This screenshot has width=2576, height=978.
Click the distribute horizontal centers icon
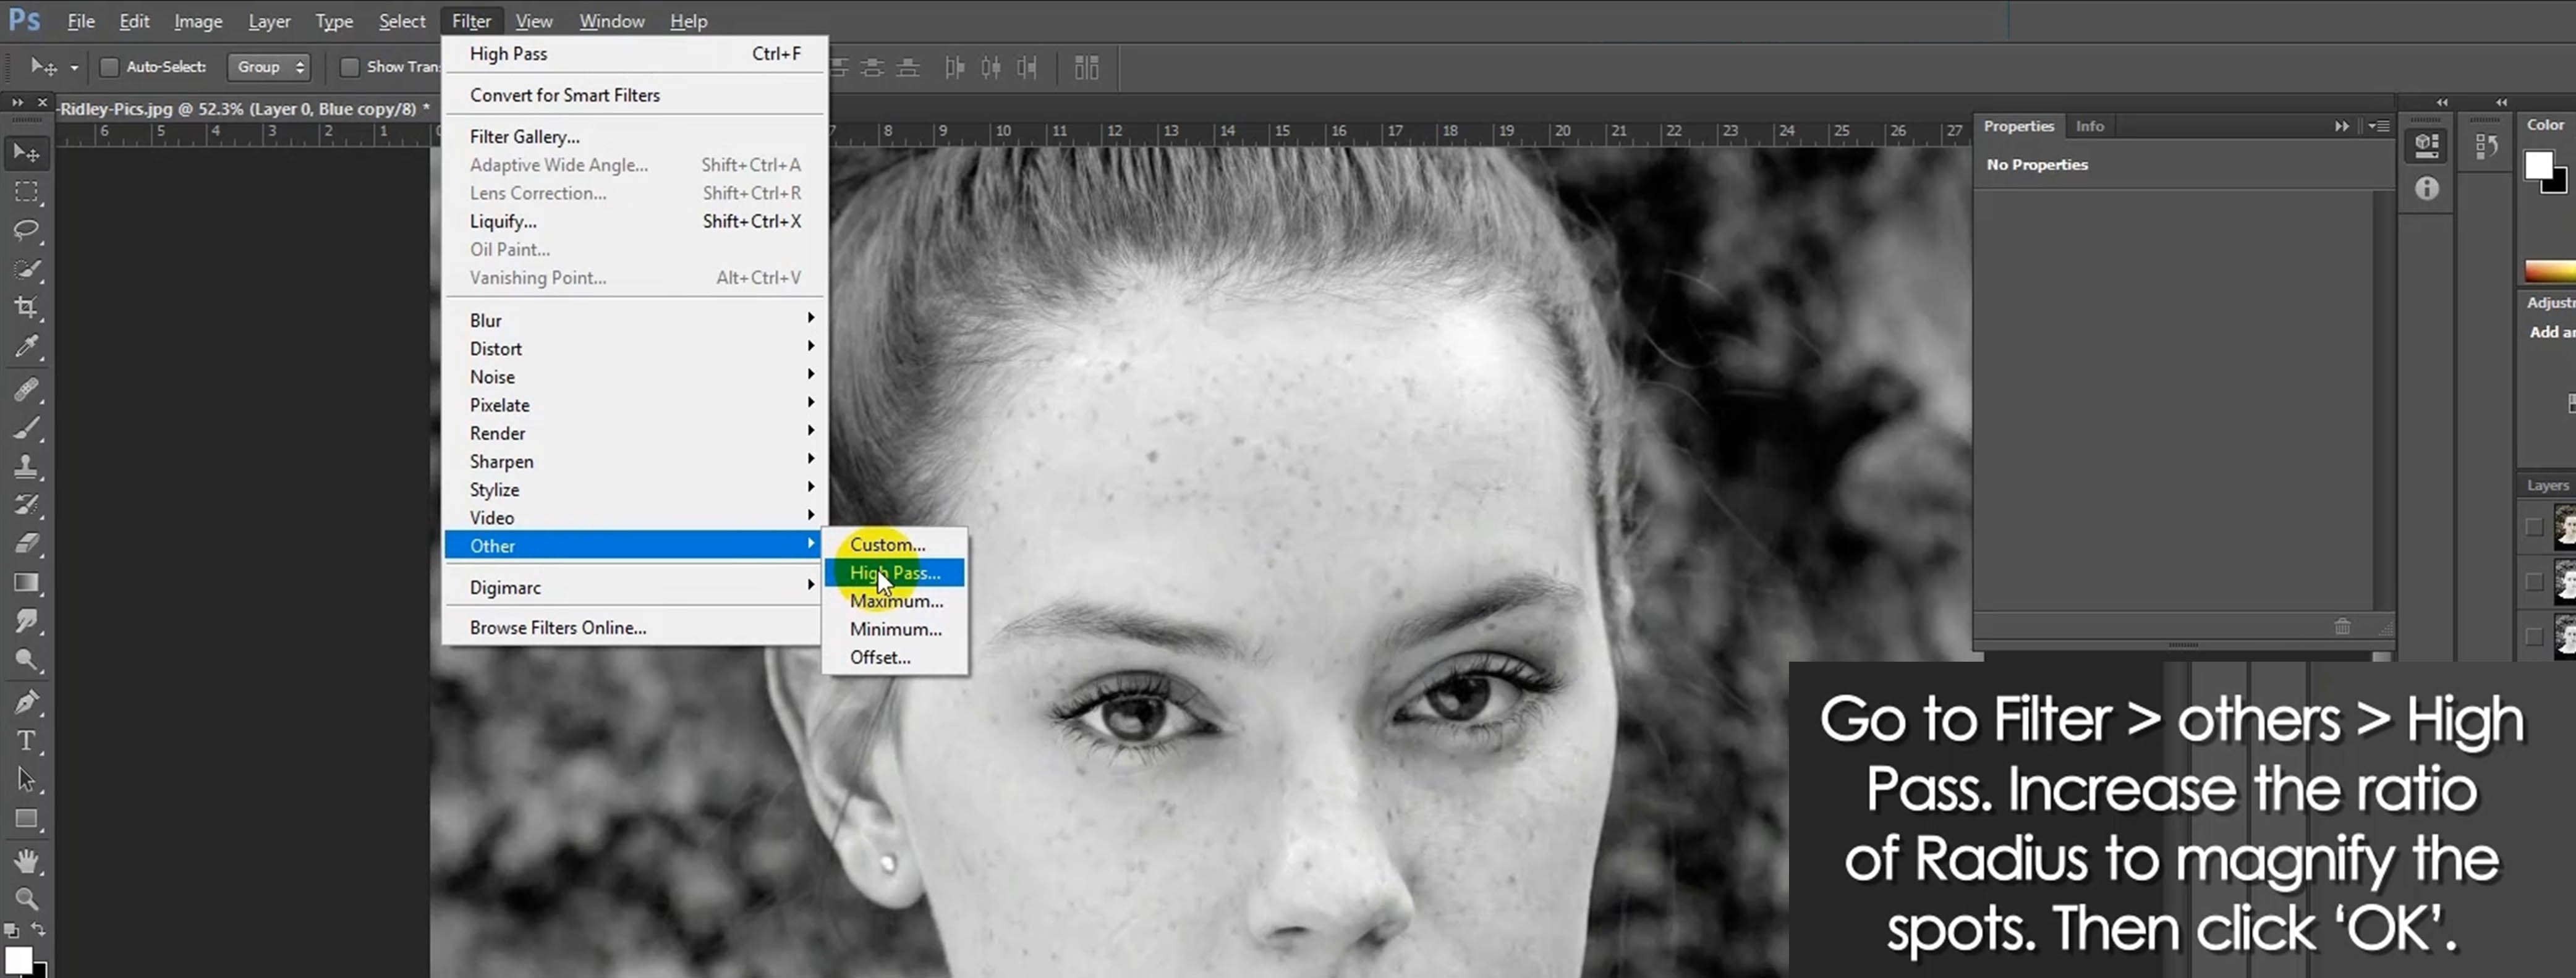point(991,68)
